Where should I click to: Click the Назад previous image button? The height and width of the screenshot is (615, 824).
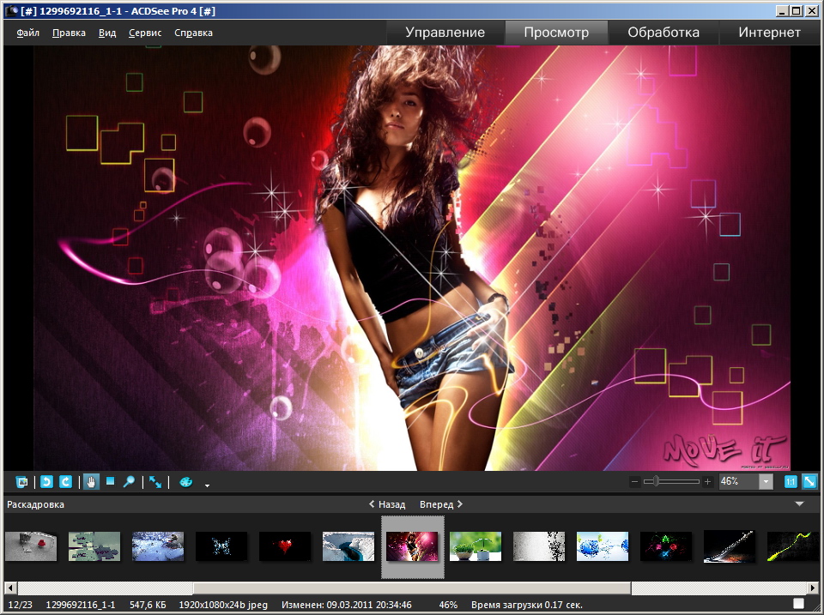(x=386, y=504)
